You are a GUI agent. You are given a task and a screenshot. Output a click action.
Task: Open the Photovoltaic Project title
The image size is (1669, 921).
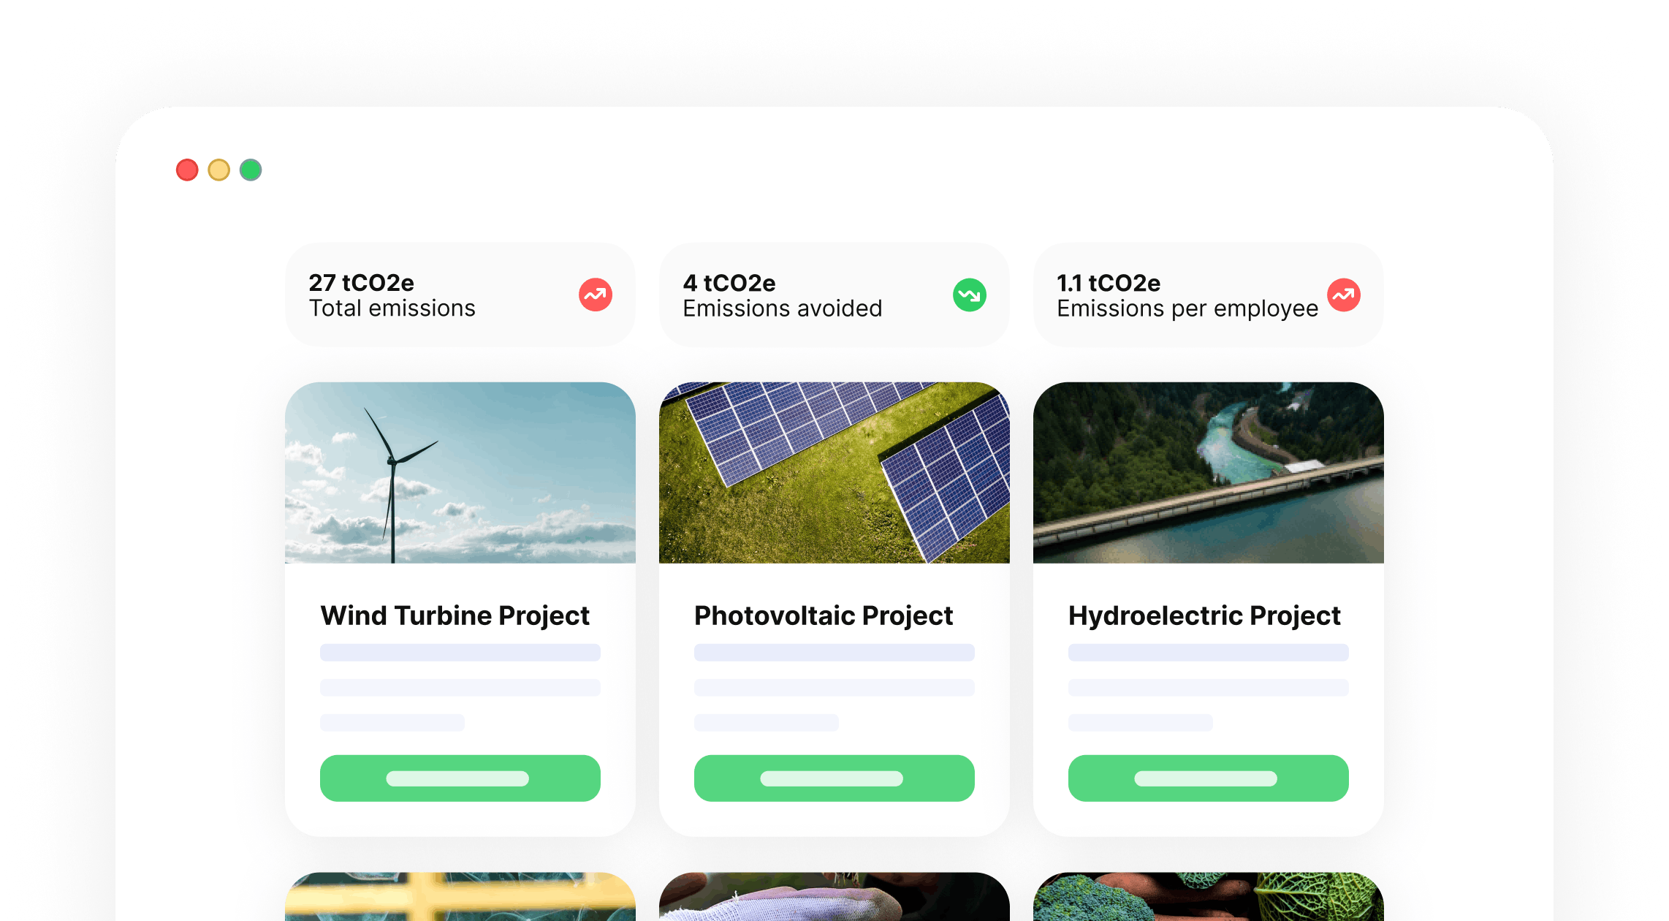[x=824, y=615]
